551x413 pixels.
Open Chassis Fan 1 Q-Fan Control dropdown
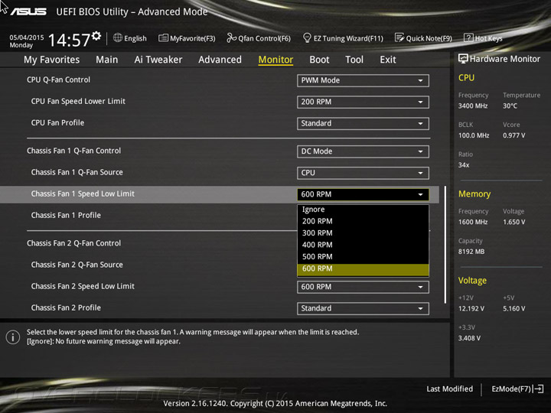pyautogui.click(x=363, y=151)
